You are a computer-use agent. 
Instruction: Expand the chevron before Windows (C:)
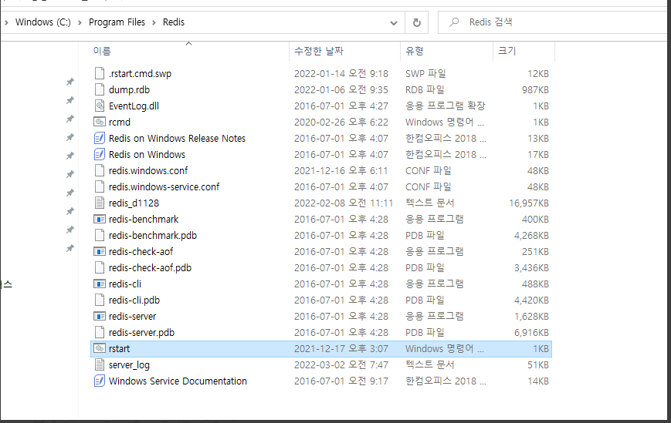(x=6, y=22)
